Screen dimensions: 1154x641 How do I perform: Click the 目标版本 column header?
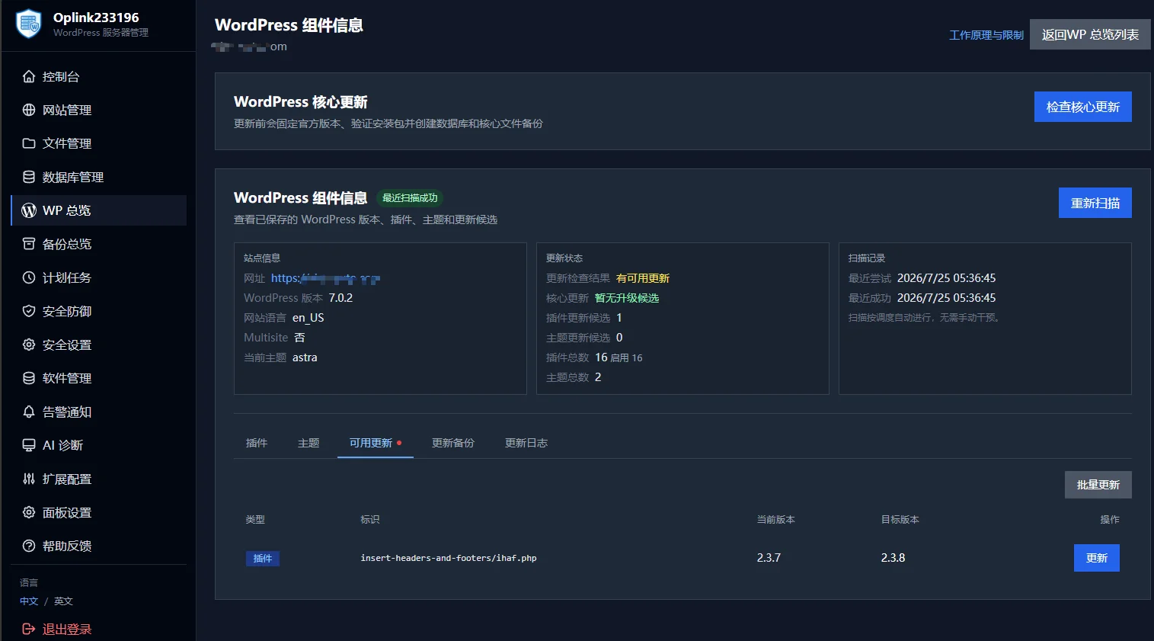point(900,519)
